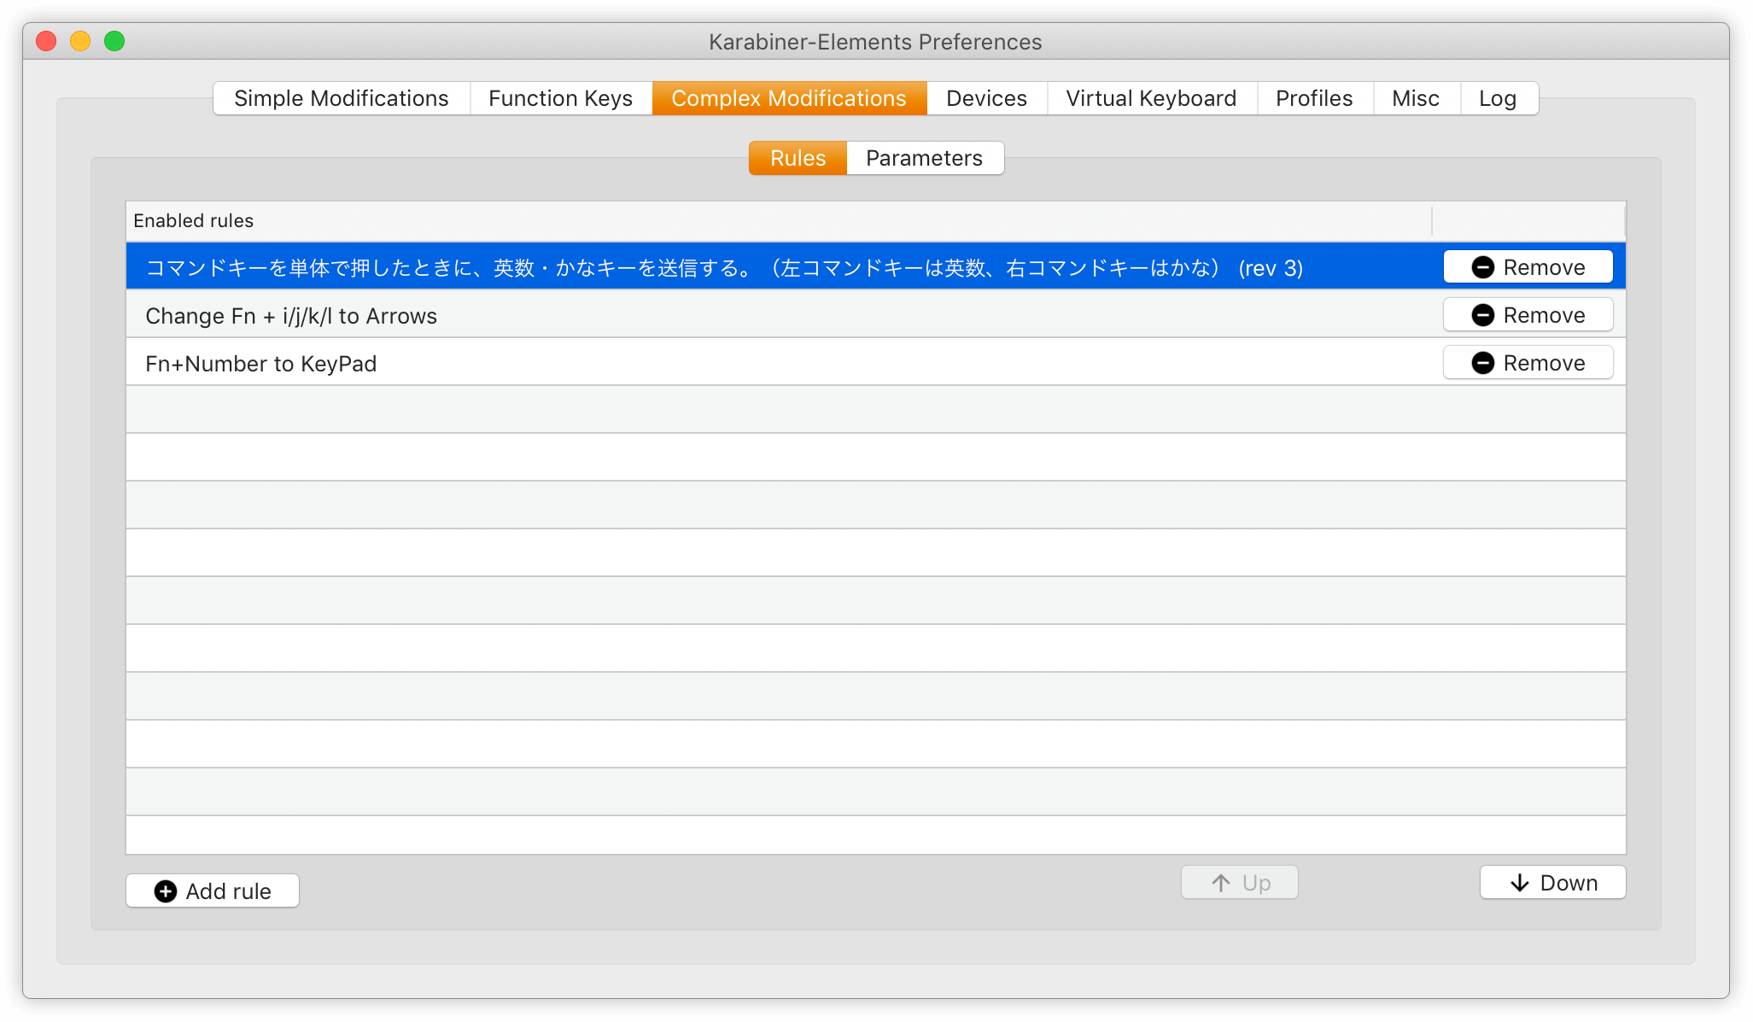Remove the Fn + i/j/k/l Arrows rule
The height and width of the screenshot is (1022, 1753).
coord(1528,315)
